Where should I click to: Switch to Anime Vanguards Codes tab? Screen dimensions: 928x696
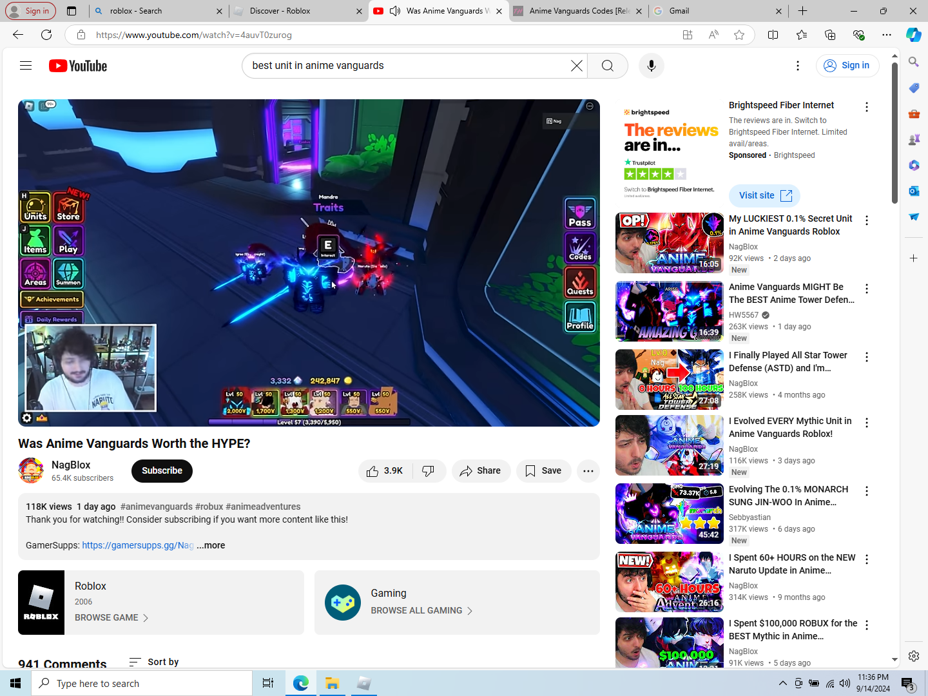tap(577, 11)
